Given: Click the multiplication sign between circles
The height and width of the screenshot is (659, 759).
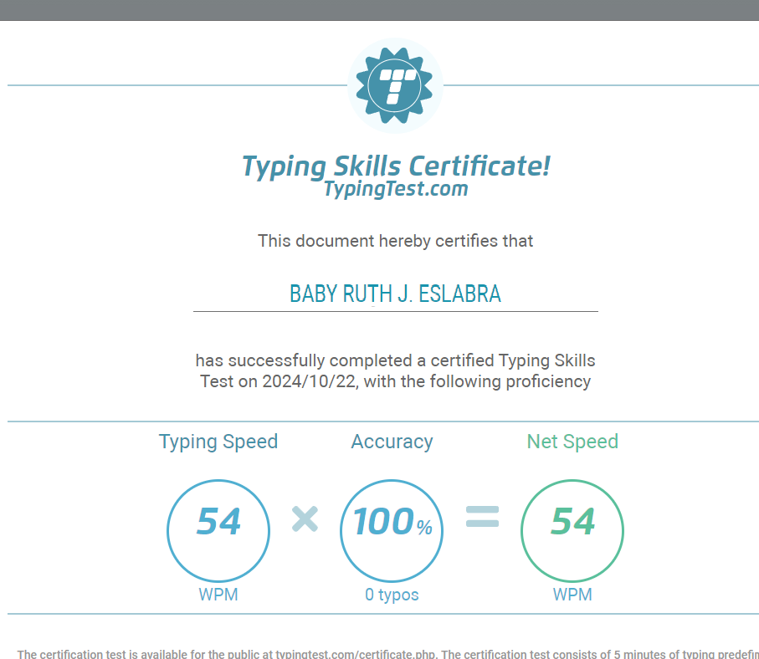Looking at the screenshot, I should pyautogui.click(x=305, y=520).
